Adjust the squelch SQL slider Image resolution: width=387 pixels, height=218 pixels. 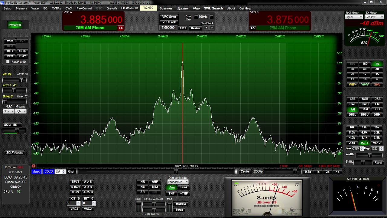pos(14,131)
